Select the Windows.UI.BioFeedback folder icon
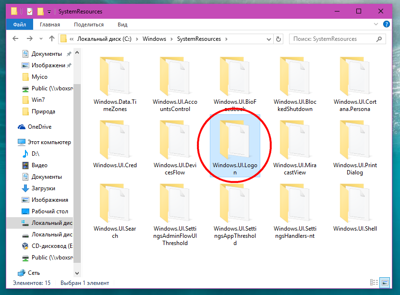Image resolution: width=400 pixels, height=295 pixels. click(x=235, y=76)
